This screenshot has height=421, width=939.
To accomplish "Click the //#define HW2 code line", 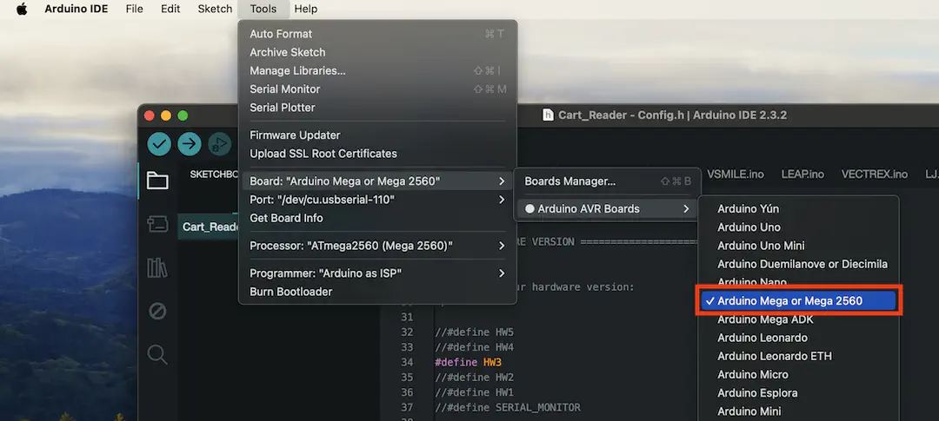I will coord(475,378).
